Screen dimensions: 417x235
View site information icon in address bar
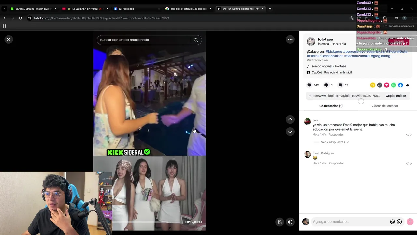coord(30,18)
